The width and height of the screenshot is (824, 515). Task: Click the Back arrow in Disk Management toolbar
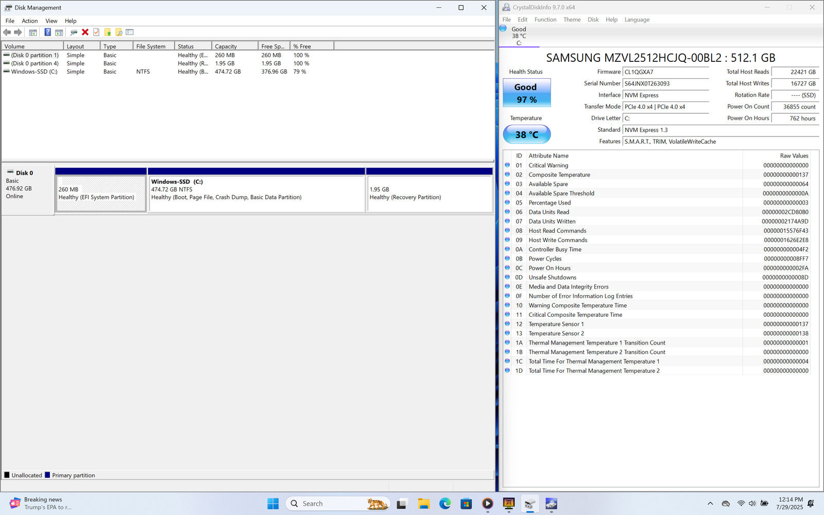7,32
